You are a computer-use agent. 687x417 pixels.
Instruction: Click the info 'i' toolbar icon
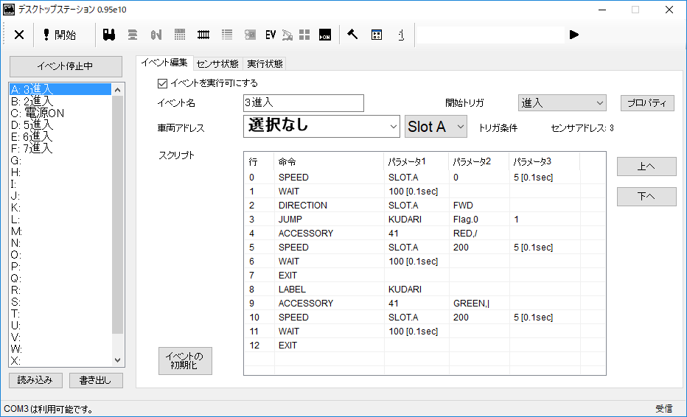pos(401,35)
